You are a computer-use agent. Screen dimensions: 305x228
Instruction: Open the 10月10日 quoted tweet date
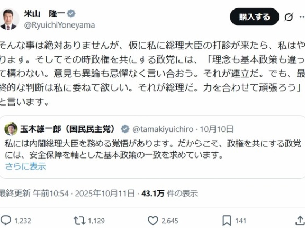[x=217, y=129]
